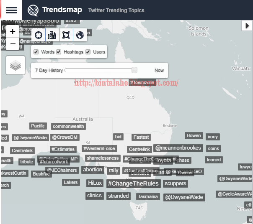This screenshot has width=253, height=224.
Task: Uncheck the Words checkbox
Action: 36,52
